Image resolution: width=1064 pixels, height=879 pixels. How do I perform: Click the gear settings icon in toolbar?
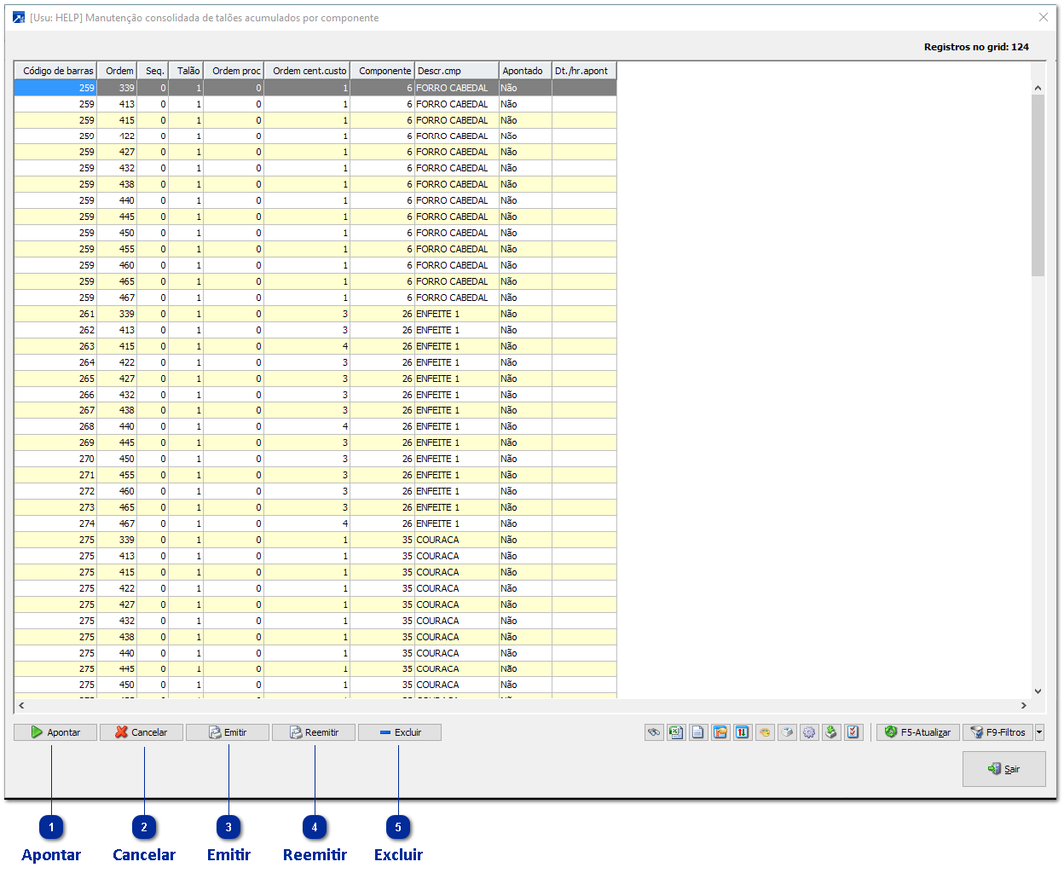click(x=809, y=732)
